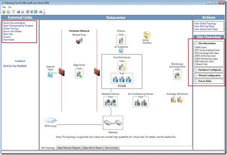Click the load balancer under Front End hosts
The height and width of the screenshot is (155, 227).
(122, 86)
